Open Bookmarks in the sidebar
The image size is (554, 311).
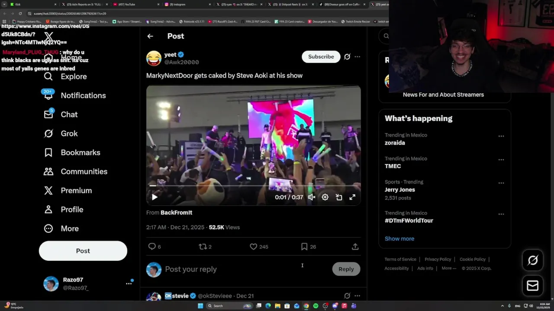point(72,152)
